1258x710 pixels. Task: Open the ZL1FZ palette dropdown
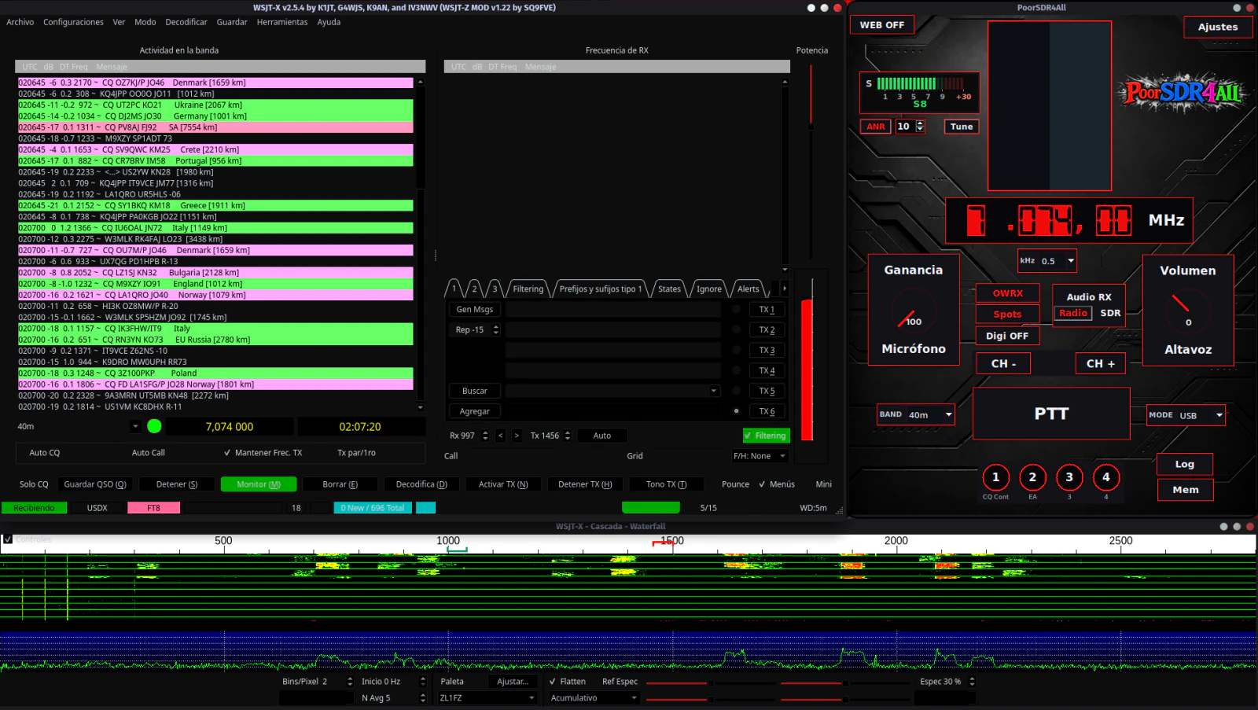click(487, 698)
